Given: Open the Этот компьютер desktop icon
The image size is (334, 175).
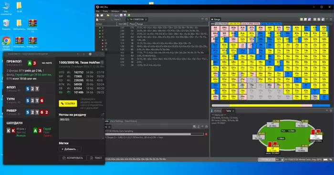Looking at the screenshot, I should point(6,8).
